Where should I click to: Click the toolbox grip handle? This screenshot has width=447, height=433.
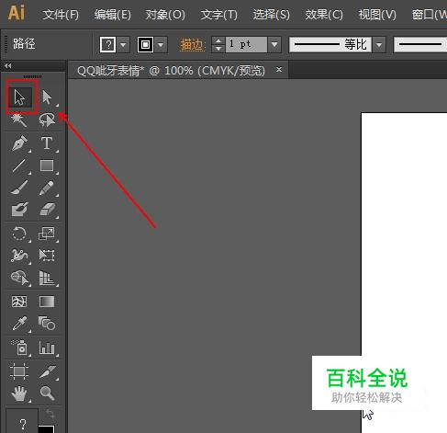coord(32,76)
